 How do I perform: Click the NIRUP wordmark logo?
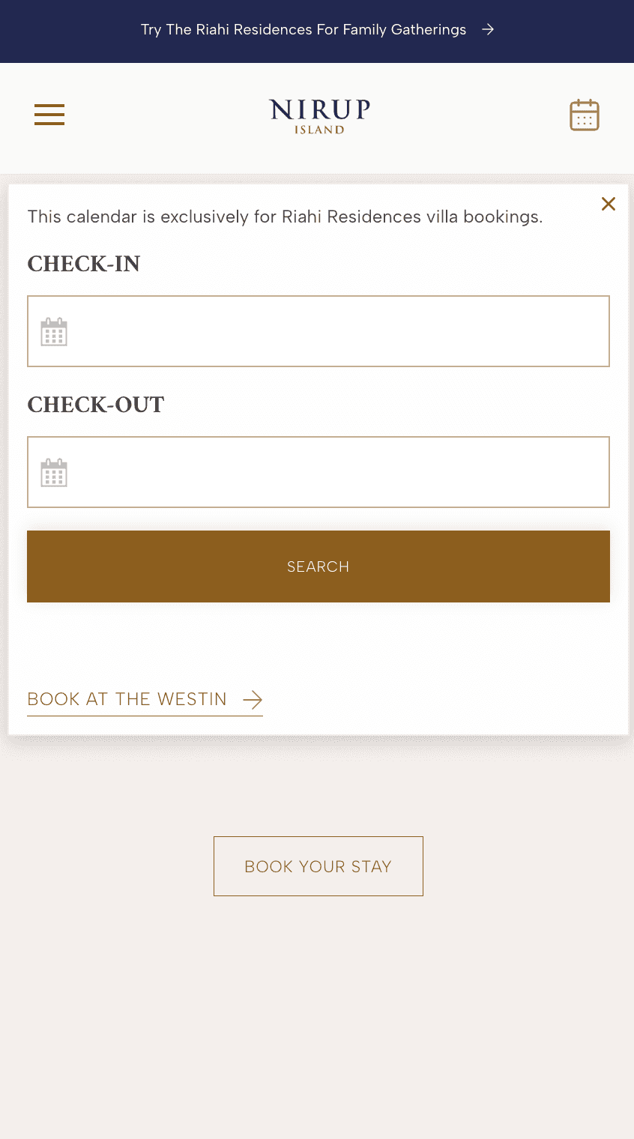pyautogui.click(x=319, y=110)
